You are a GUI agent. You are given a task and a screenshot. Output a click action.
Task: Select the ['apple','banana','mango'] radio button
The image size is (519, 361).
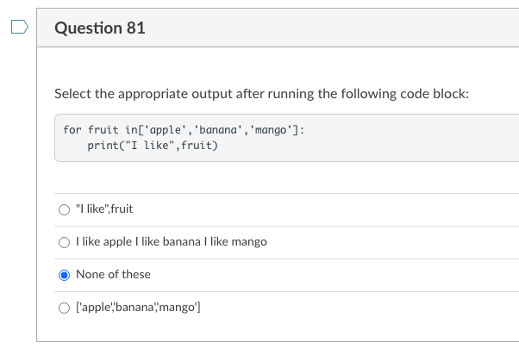64,308
